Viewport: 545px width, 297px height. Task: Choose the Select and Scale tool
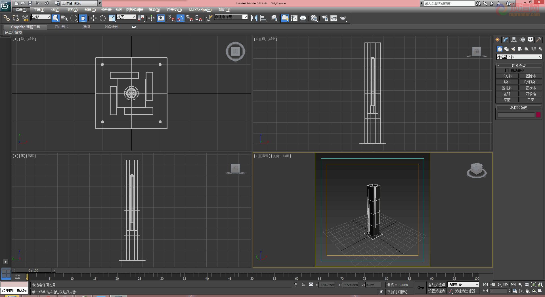click(x=112, y=18)
